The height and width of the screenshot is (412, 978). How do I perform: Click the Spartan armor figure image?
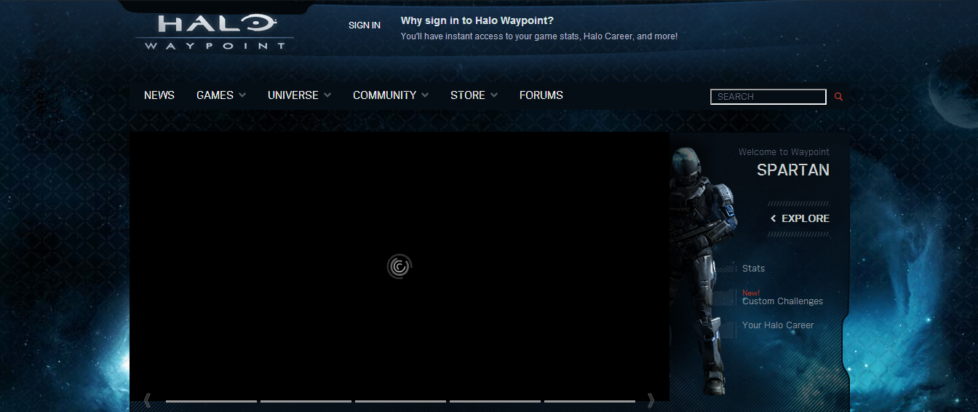tap(702, 269)
